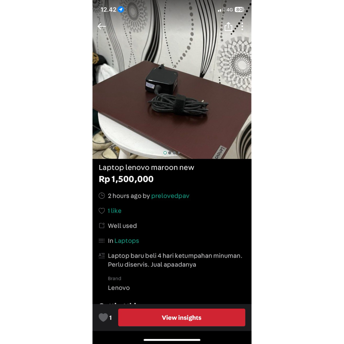The height and width of the screenshot is (344, 344).
Task: Tap the back arrow icon
Action: [x=101, y=26]
